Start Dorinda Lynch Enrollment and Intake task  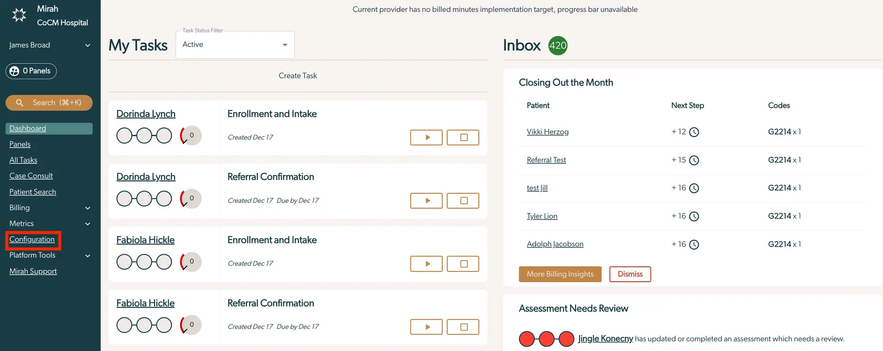(x=426, y=137)
